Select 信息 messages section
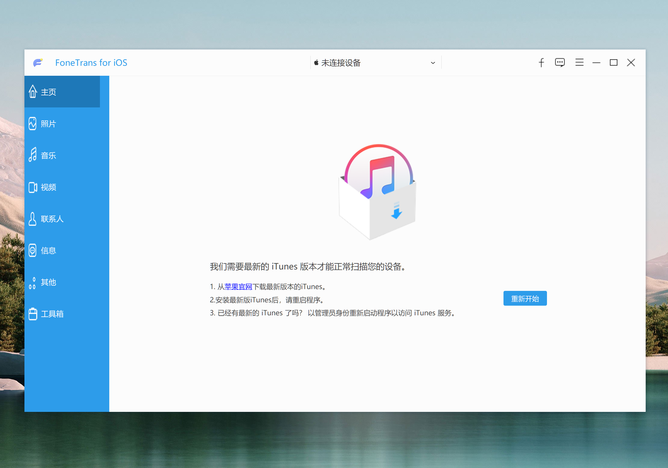 tap(62, 250)
